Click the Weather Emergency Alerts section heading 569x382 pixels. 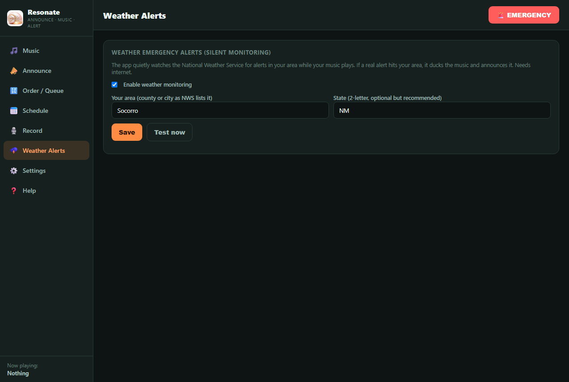click(x=191, y=52)
